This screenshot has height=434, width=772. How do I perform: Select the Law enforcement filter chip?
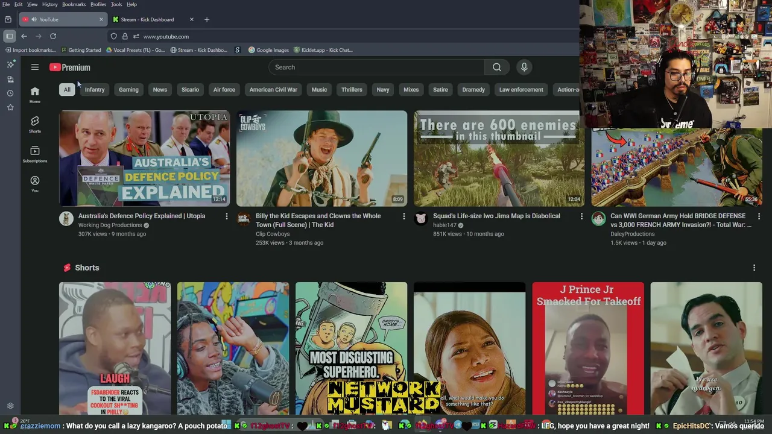tap(521, 90)
